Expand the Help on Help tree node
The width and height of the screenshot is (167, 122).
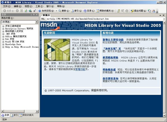click(3, 47)
